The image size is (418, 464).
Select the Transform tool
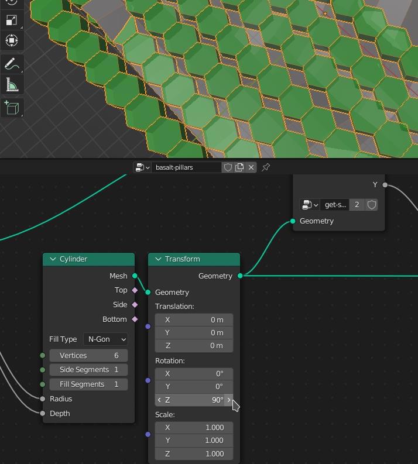[x=12, y=40]
